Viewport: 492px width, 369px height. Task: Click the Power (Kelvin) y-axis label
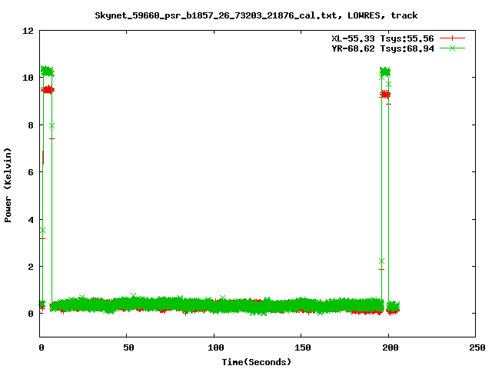[x=8, y=184]
